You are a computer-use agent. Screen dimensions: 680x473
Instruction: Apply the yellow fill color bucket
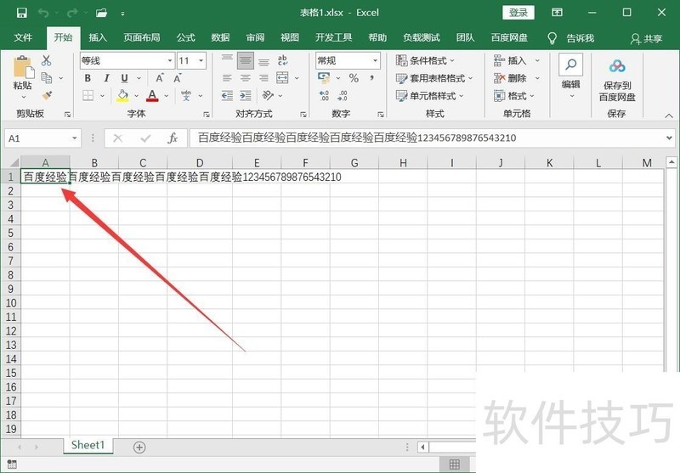click(122, 95)
